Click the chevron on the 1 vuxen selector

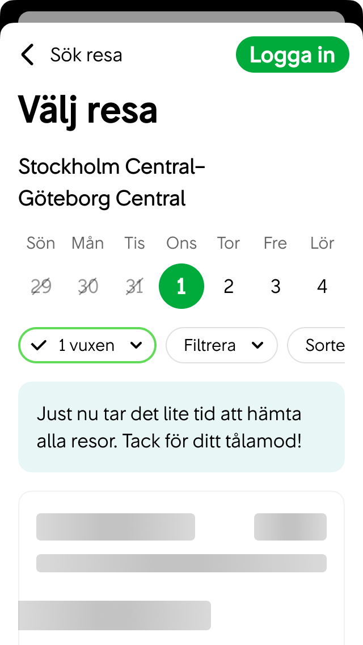(x=136, y=345)
